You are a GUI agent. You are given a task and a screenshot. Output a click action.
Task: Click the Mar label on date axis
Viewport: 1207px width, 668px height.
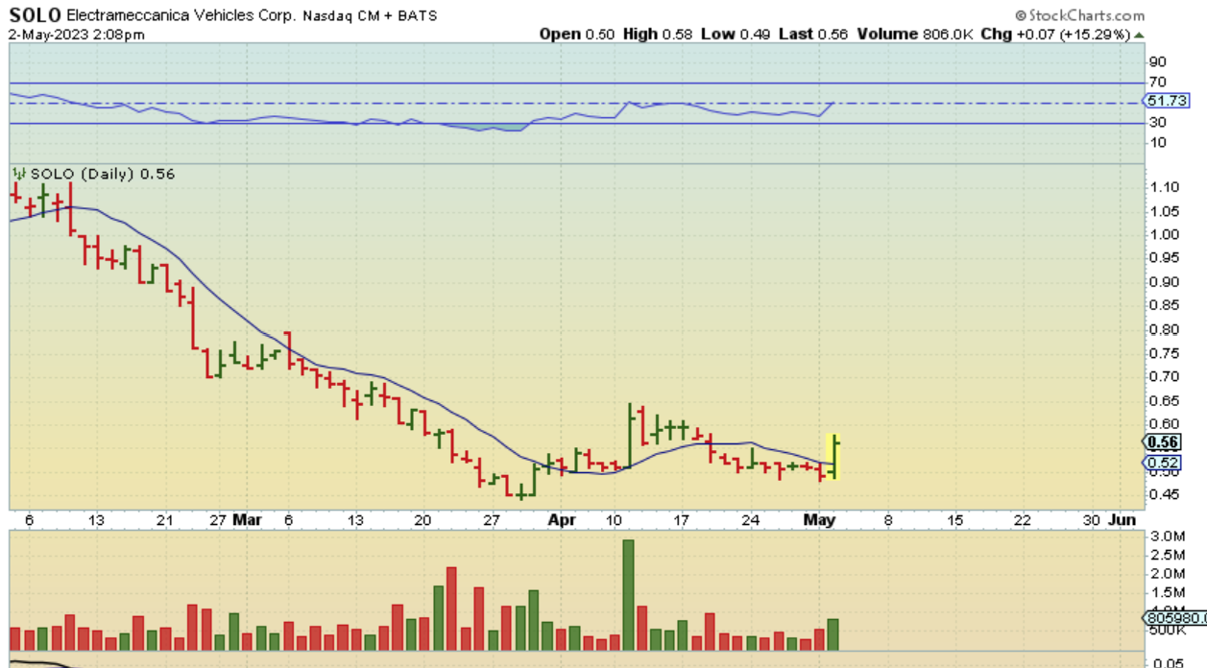tap(247, 520)
